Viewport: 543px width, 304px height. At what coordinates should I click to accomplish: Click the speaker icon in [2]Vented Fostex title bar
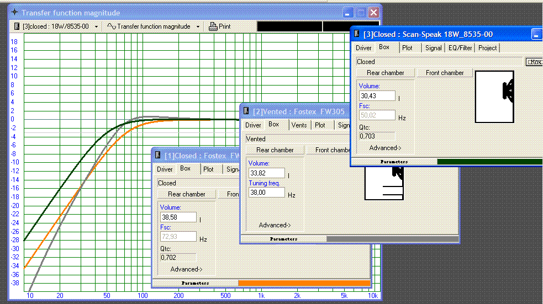click(246, 111)
